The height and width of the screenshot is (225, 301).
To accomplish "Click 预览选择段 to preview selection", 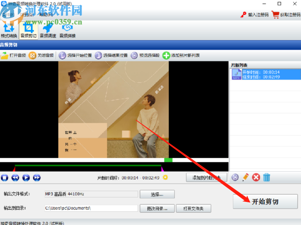I will (x=145, y=56).
